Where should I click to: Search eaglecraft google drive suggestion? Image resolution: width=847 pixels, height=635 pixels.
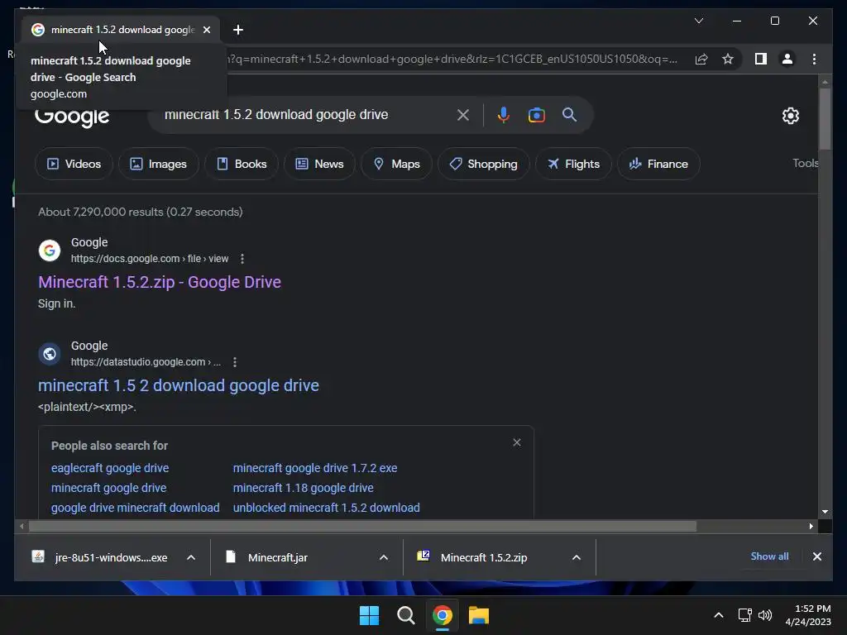(110, 468)
